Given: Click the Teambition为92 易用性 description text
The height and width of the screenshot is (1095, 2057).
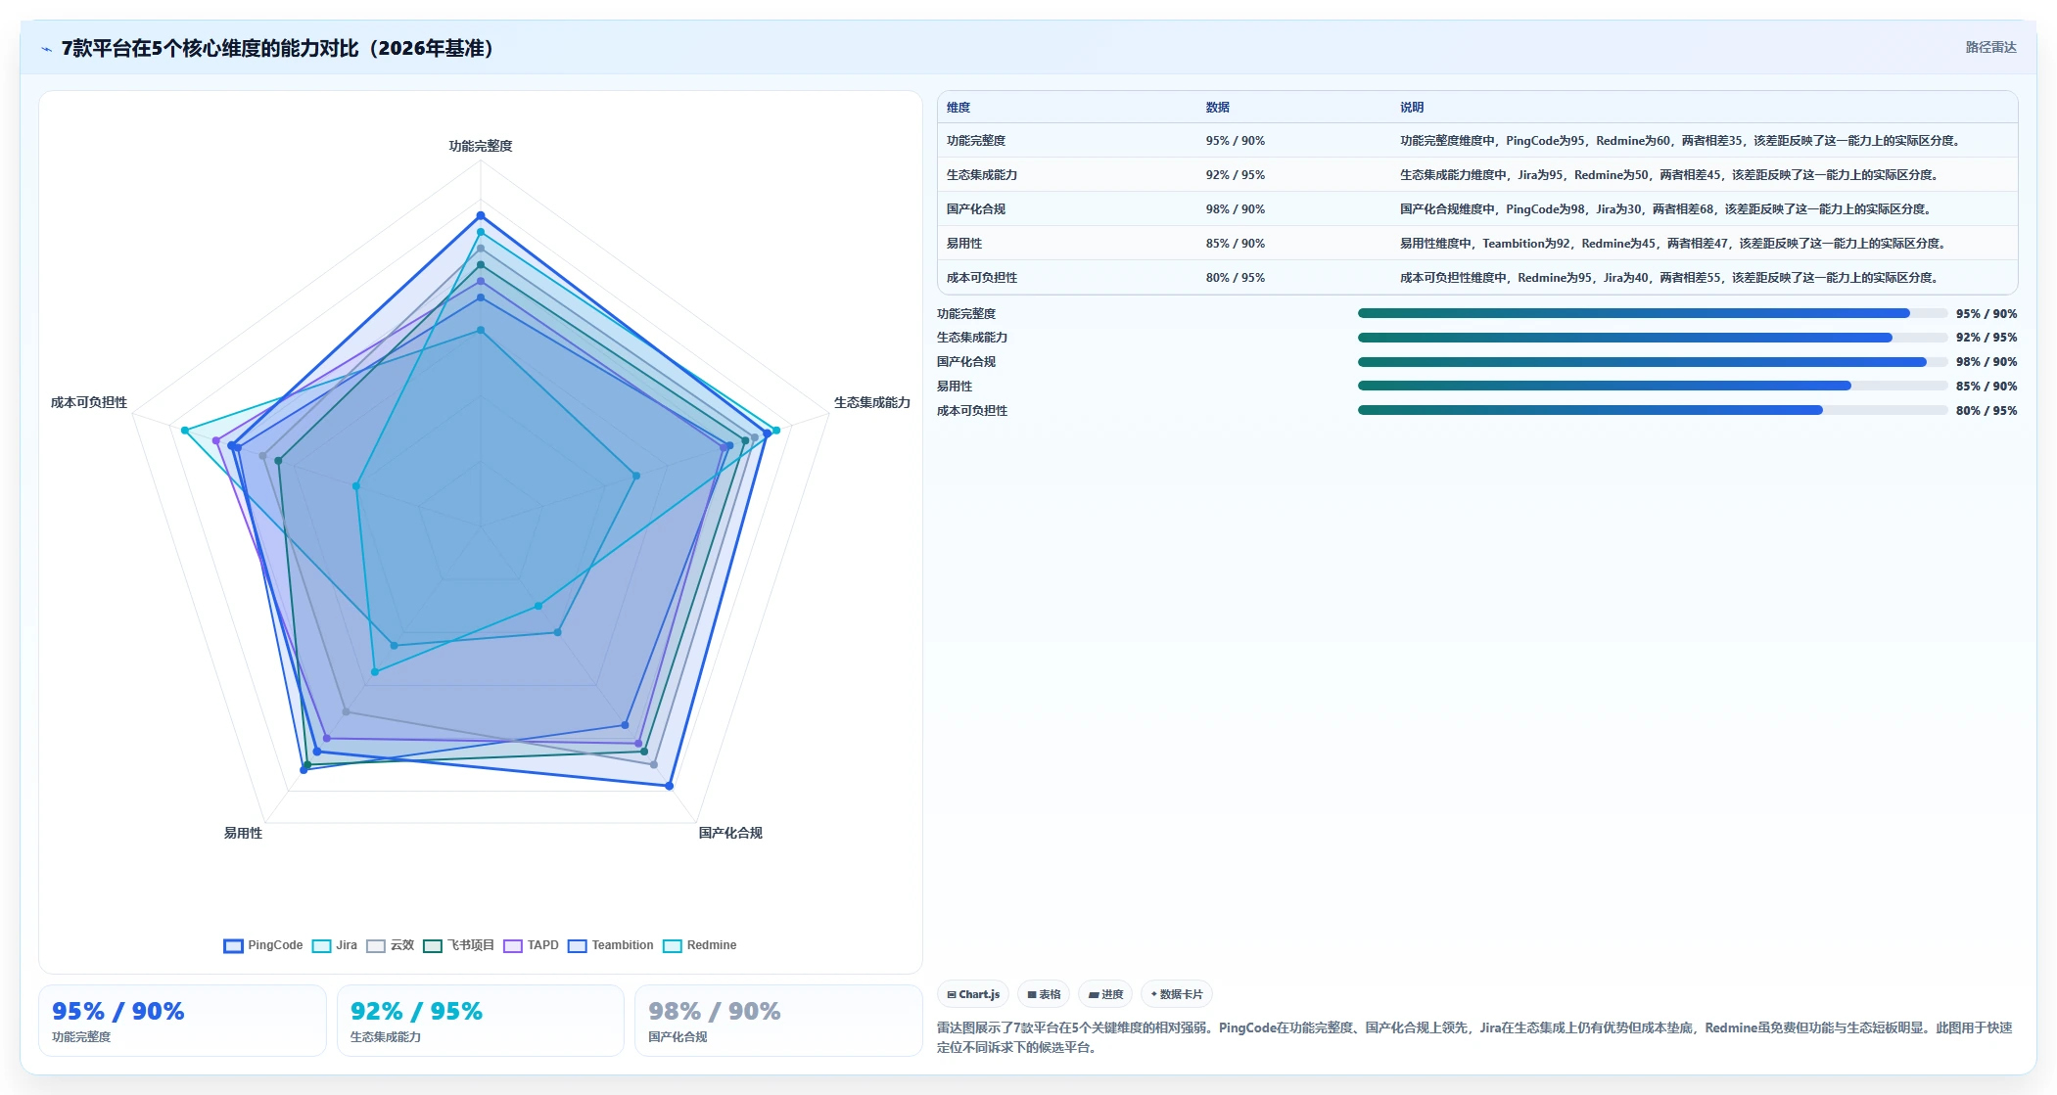Looking at the screenshot, I should coord(1672,244).
